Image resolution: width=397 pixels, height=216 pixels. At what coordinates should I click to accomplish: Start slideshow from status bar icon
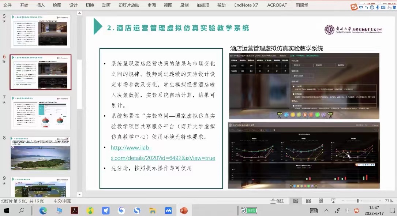(x=333, y=201)
